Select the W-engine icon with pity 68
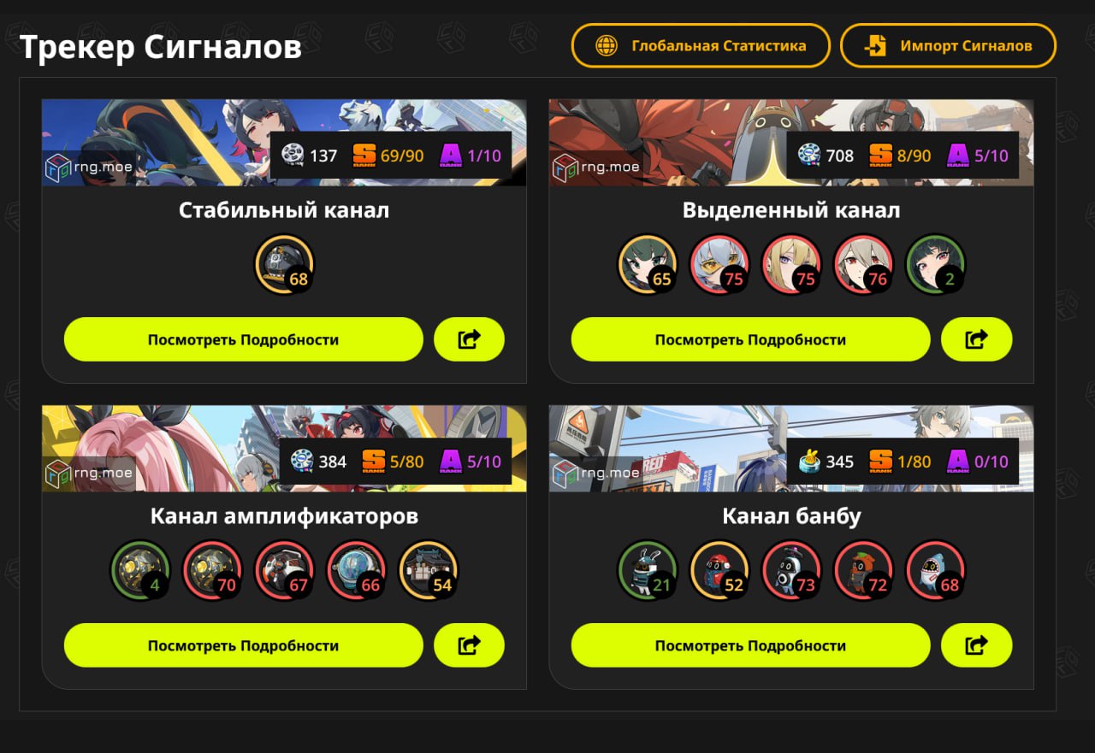1095x753 pixels. point(284,265)
